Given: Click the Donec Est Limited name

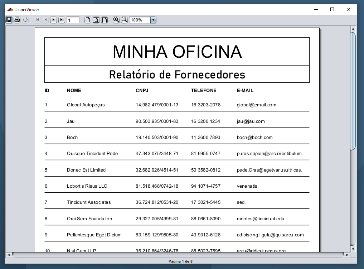Looking at the screenshot, I should pyautogui.click(x=86, y=170).
